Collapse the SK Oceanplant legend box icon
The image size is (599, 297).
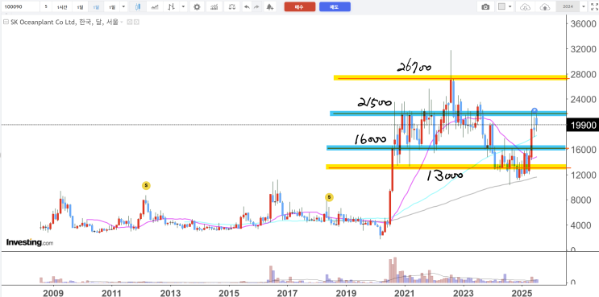[6, 23]
